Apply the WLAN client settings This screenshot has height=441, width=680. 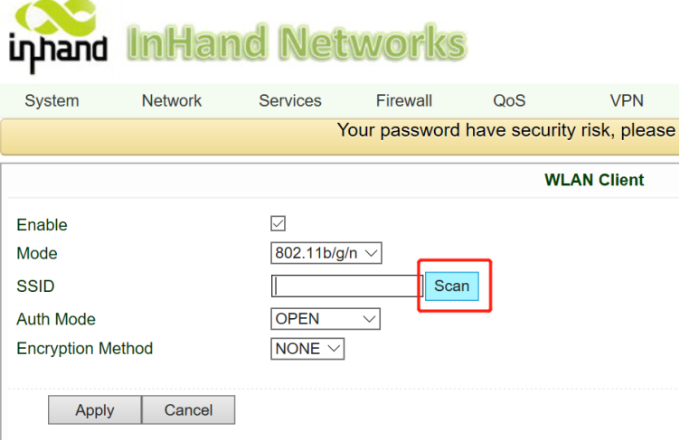coord(95,410)
